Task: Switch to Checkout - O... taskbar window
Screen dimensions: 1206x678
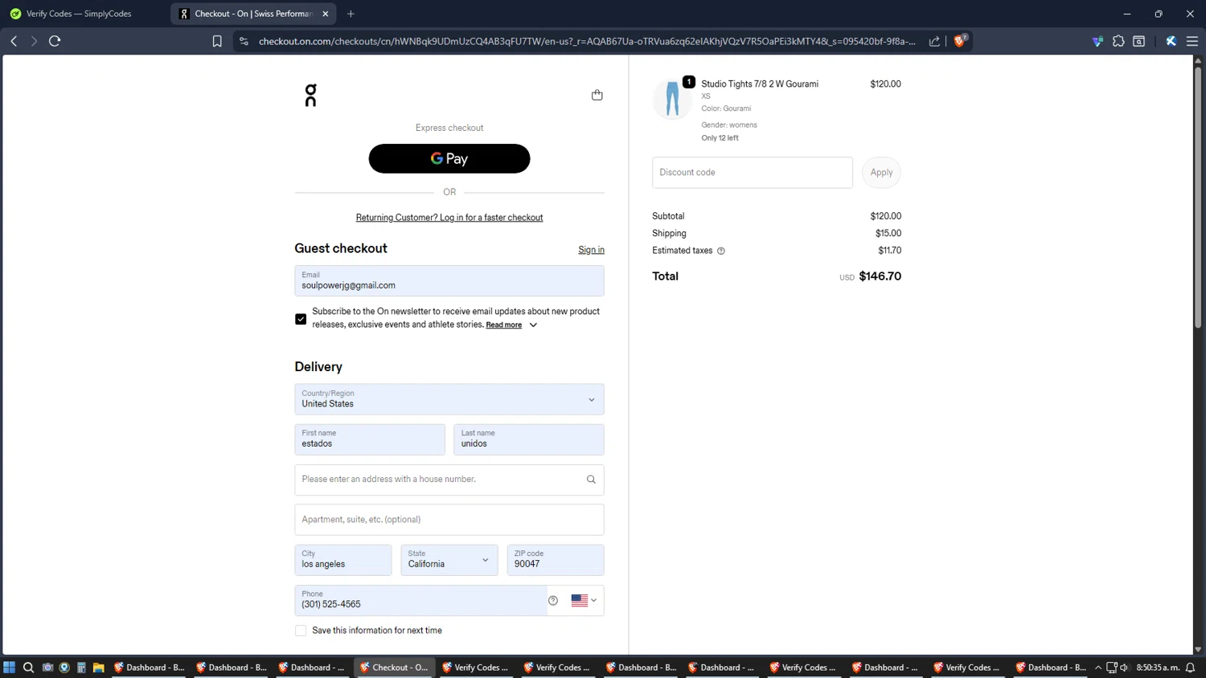Action: tap(395, 668)
